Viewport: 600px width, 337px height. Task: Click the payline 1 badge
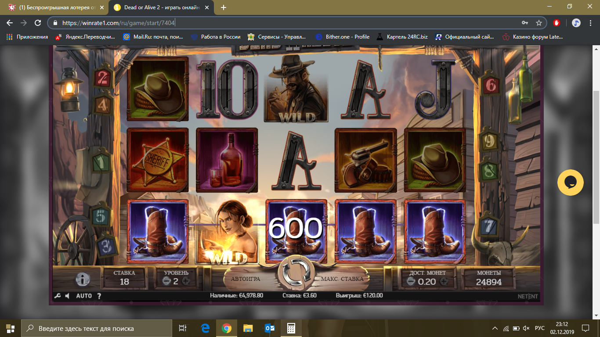click(x=101, y=162)
